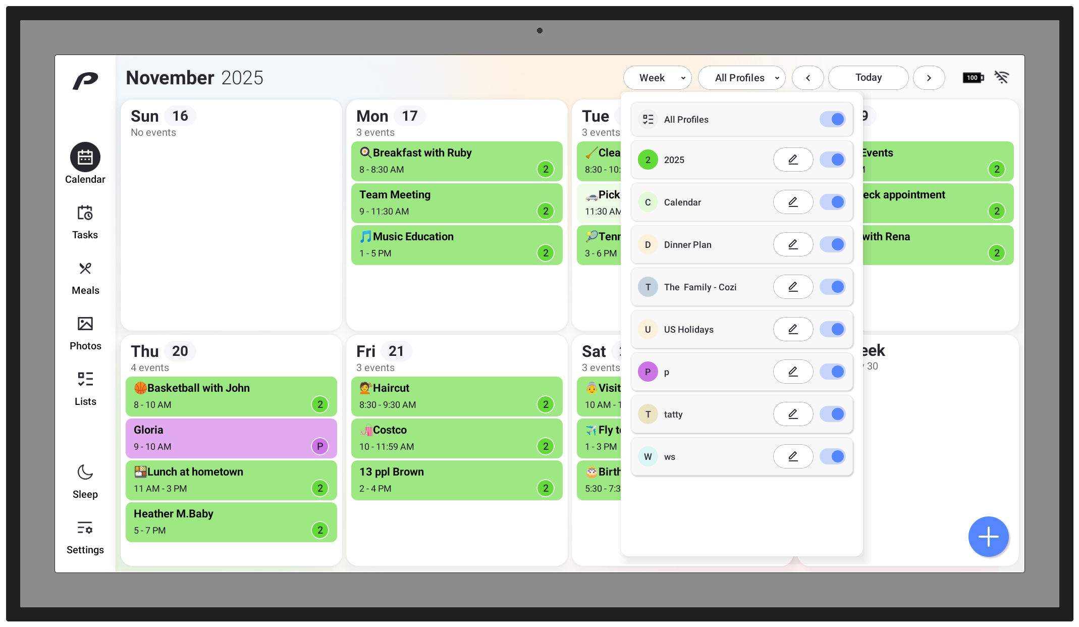The width and height of the screenshot is (1079, 627).
Task: Open the Week view dropdown
Action: [x=657, y=78]
